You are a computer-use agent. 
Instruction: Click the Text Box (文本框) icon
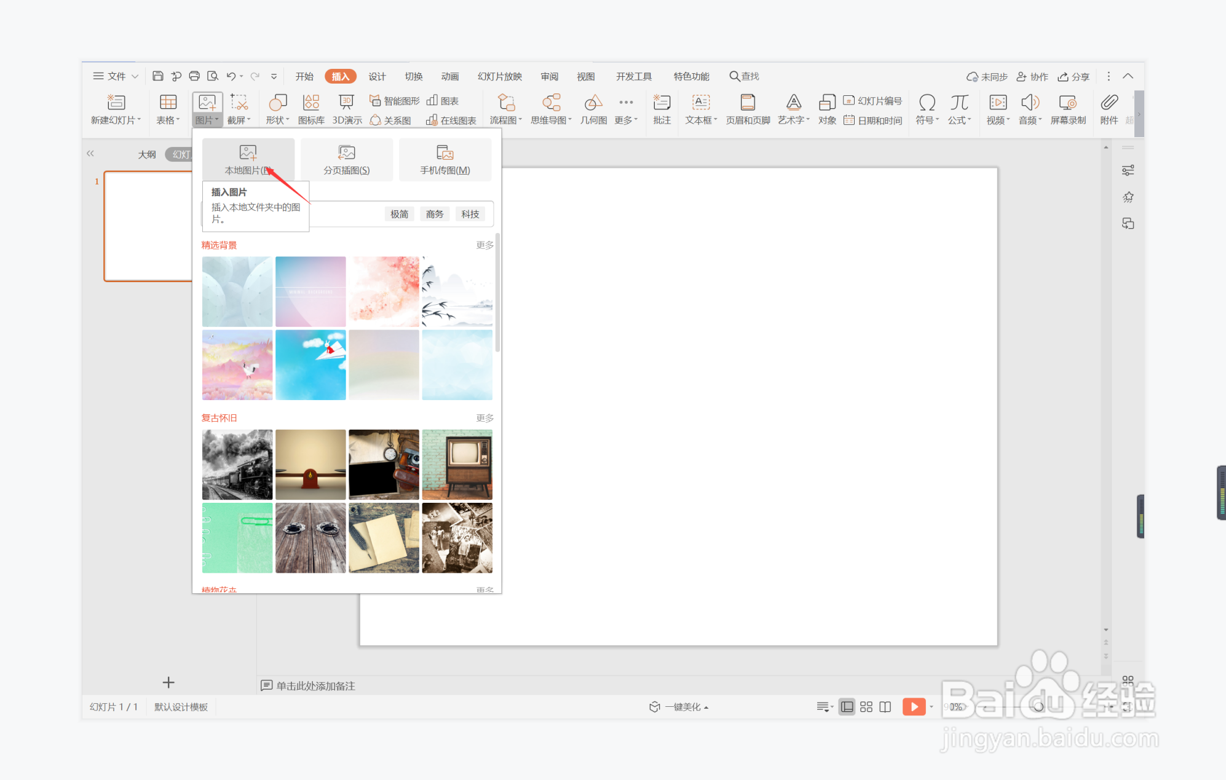tap(701, 102)
